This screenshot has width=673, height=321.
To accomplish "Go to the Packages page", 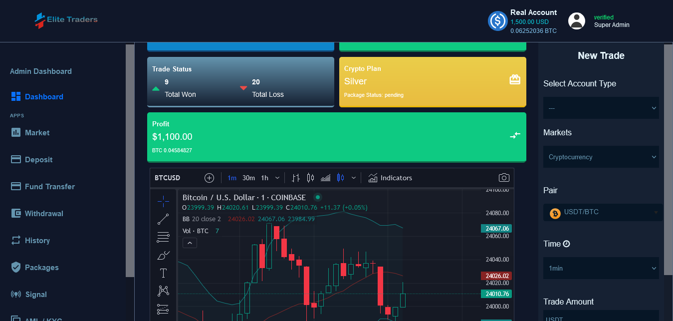I will [40, 267].
